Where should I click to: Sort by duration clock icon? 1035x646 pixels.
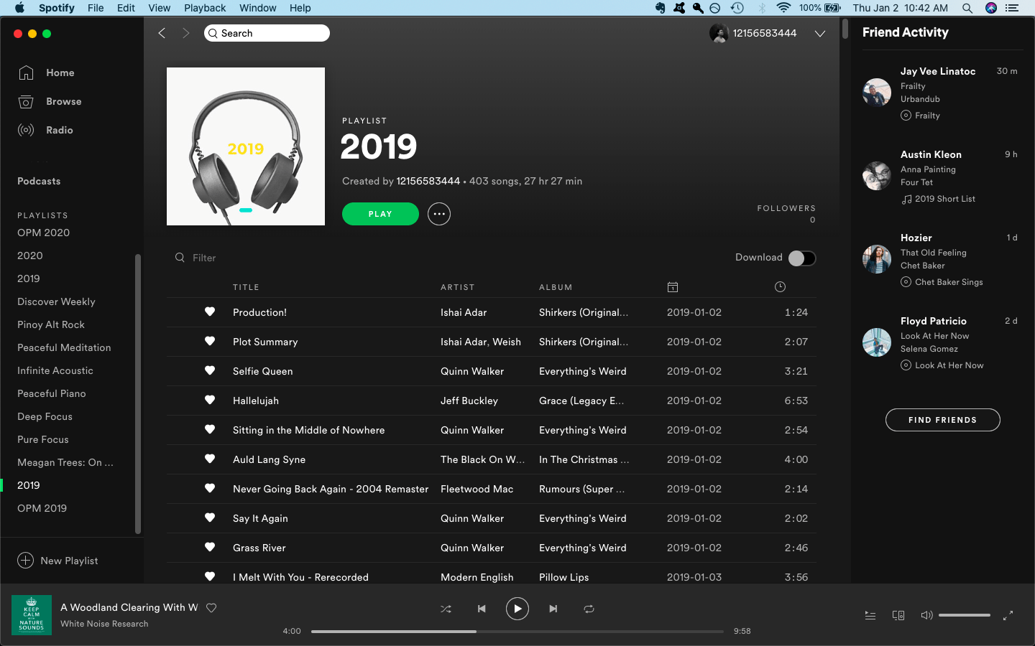780,287
